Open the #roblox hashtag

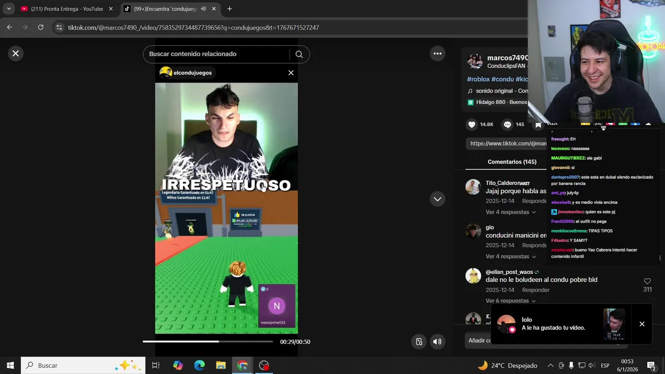tap(478, 79)
